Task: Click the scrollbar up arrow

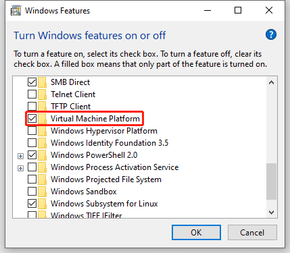Action: 272,82
